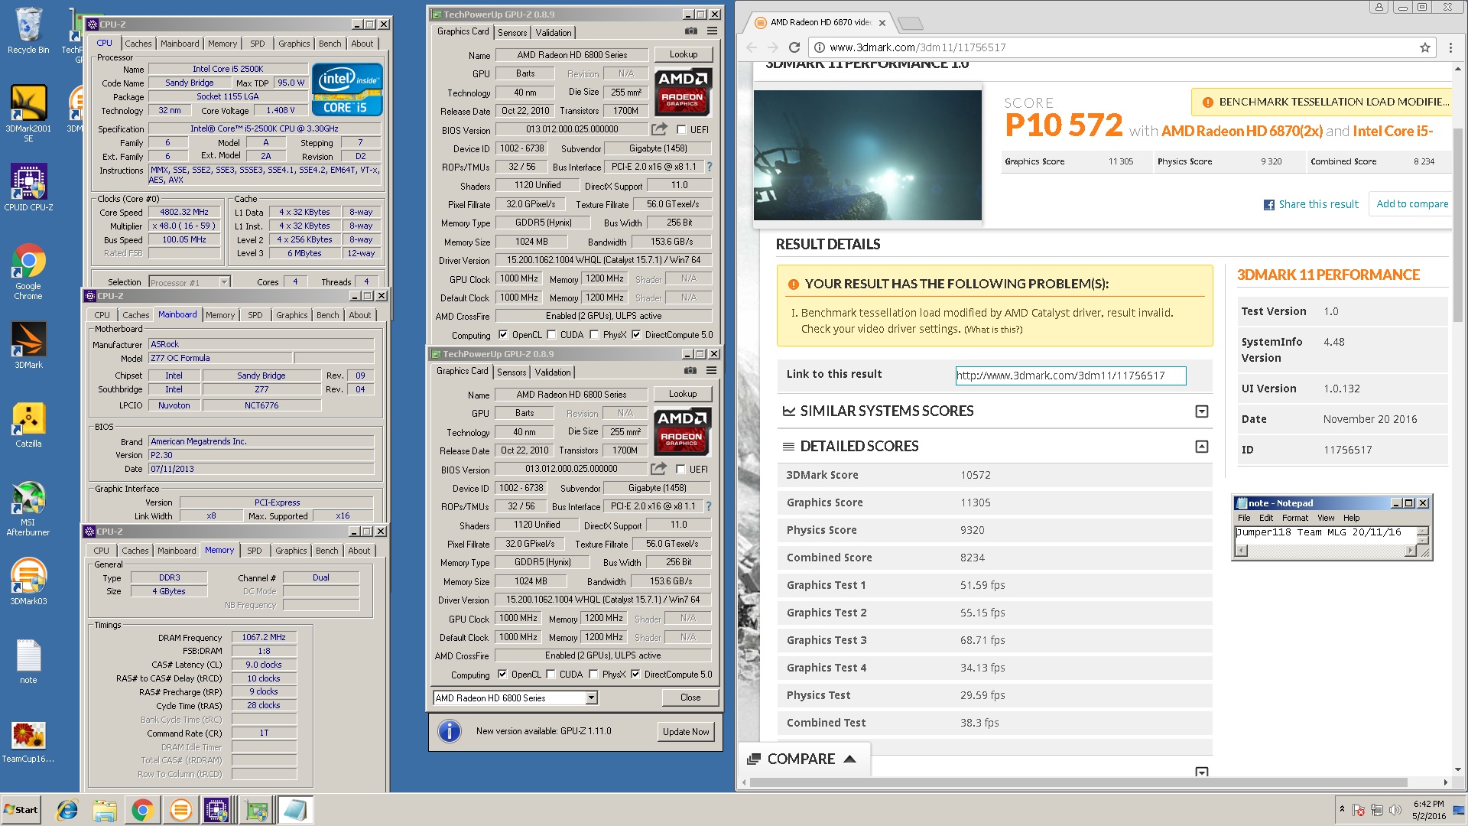The width and height of the screenshot is (1468, 826).
Task: Click Lookup button in bottom GPU-Z
Action: tap(683, 394)
